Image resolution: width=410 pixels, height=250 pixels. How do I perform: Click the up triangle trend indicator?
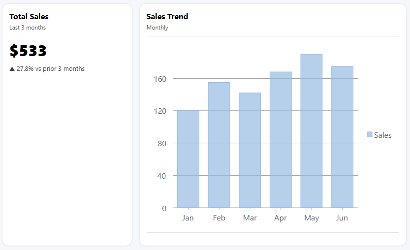(12, 69)
